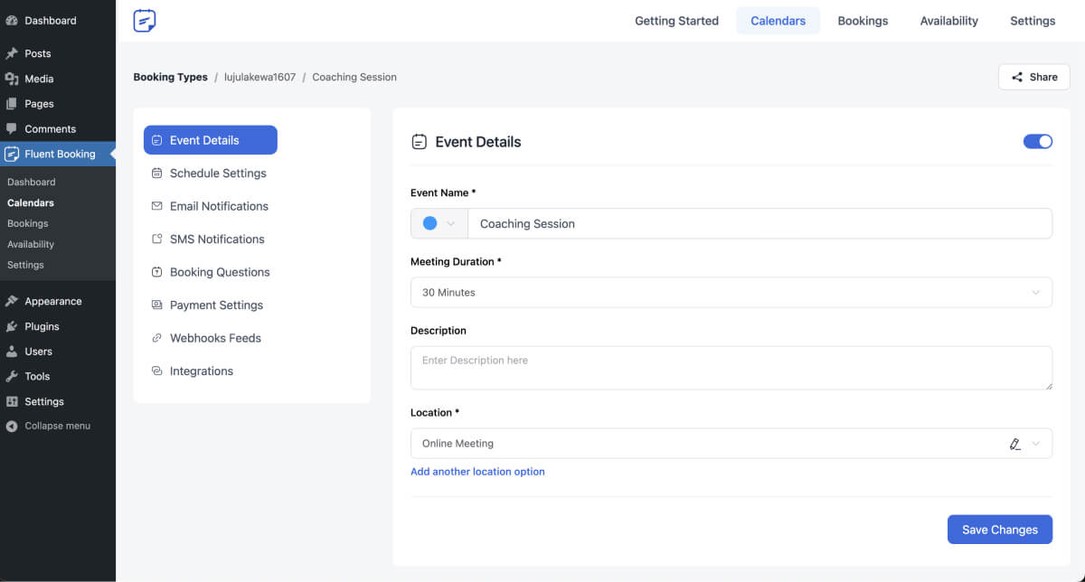Click the Media icon in admin sidebar
This screenshot has height=582, width=1085.
12,79
